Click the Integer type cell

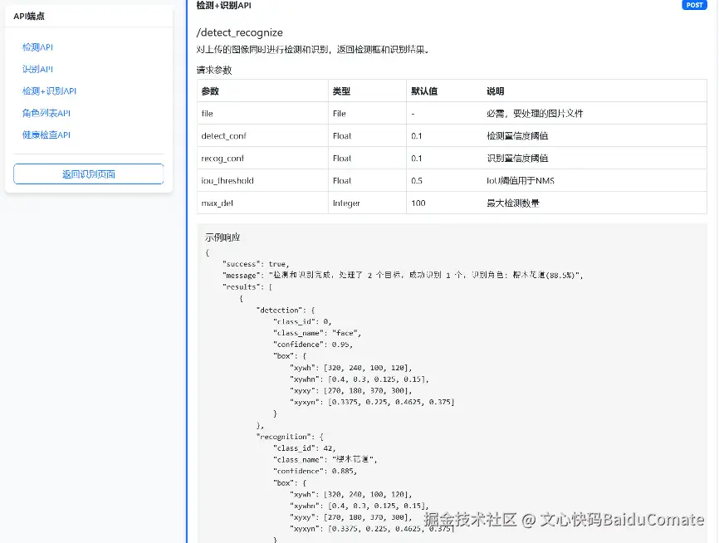coord(367,203)
